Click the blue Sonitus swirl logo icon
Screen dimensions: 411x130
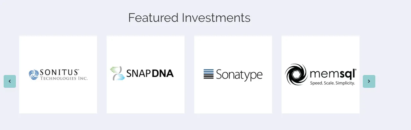[34, 75]
